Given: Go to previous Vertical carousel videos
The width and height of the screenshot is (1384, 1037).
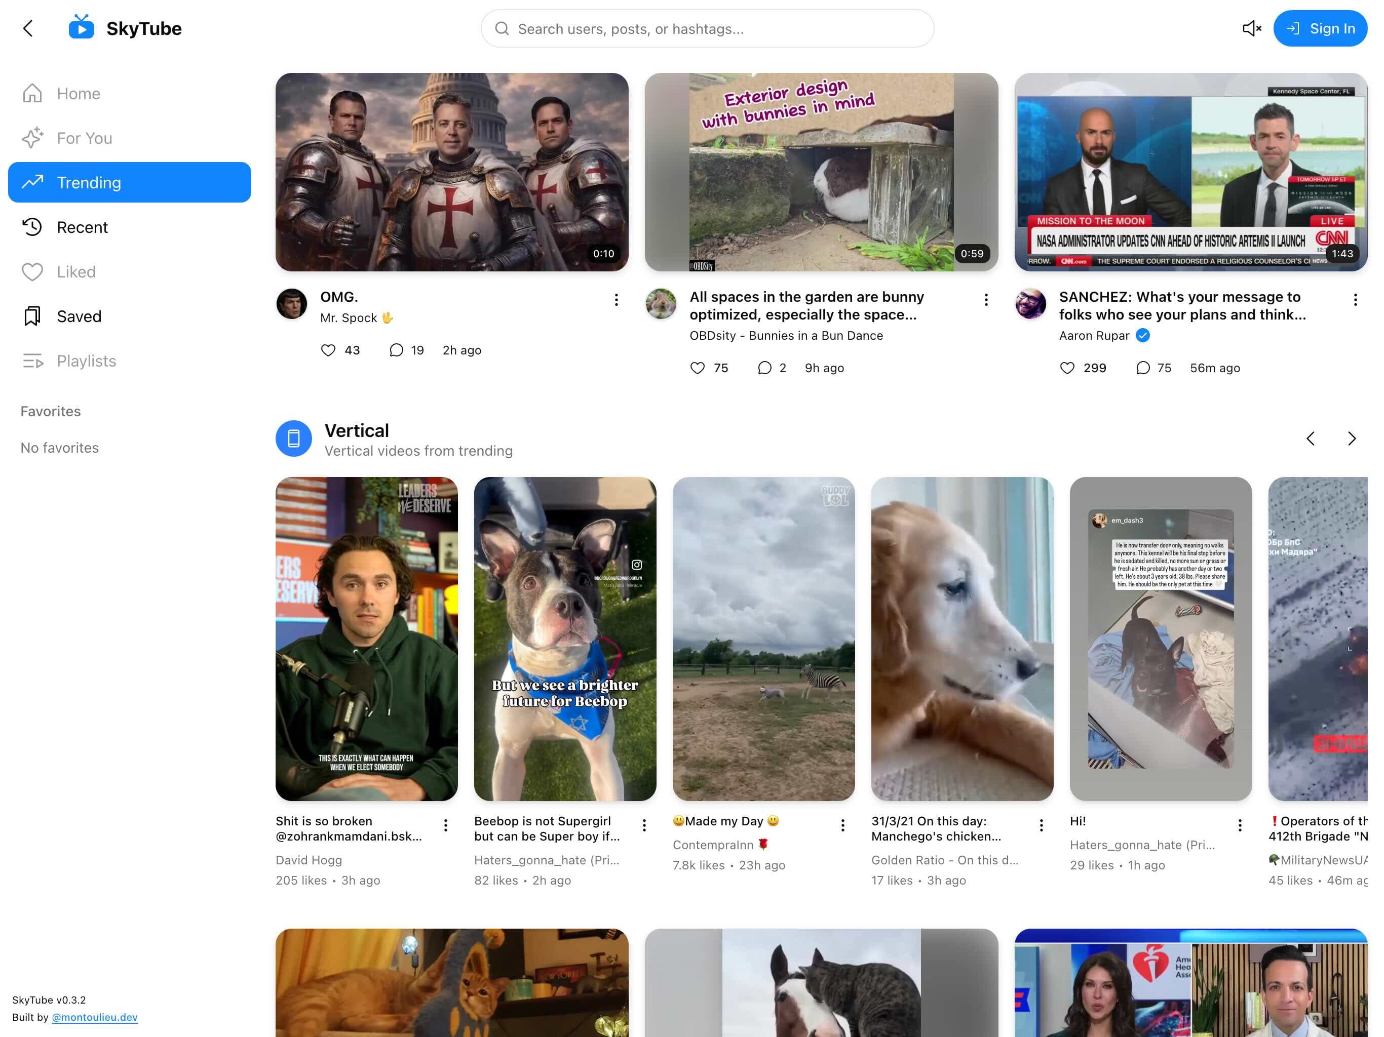Looking at the screenshot, I should tap(1310, 438).
